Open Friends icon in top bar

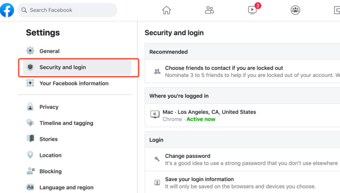click(x=209, y=10)
